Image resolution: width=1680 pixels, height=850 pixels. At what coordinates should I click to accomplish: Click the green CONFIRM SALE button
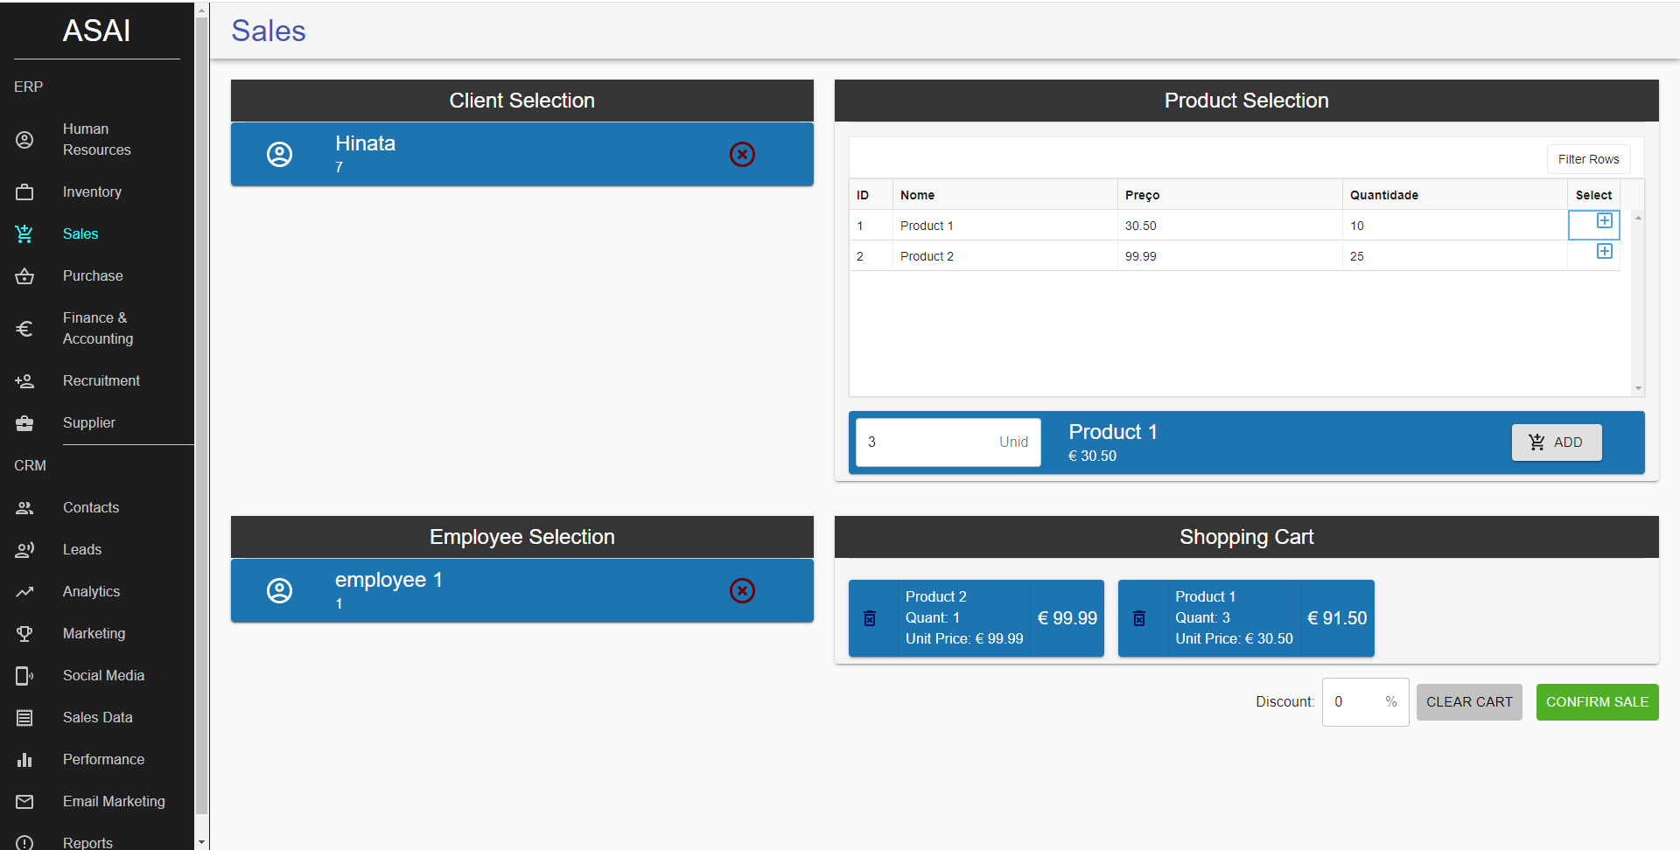click(x=1597, y=702)
